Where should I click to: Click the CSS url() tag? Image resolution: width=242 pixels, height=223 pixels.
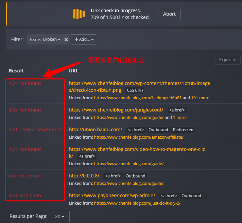pyautogui.click(x=135, y=90)
